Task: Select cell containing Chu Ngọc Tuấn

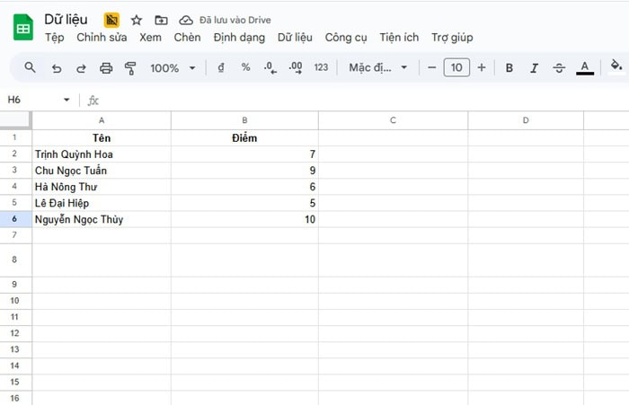Action: (101, 171)
